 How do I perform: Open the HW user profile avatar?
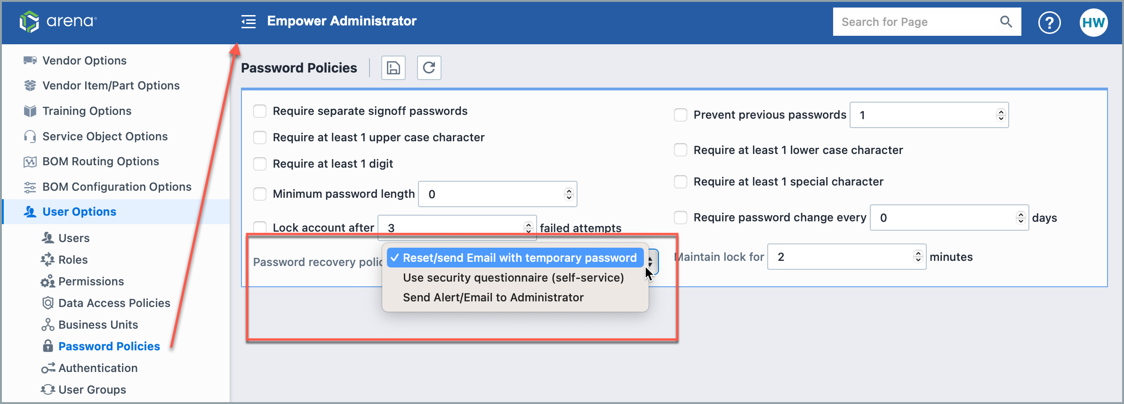[x=1093, y=23]
